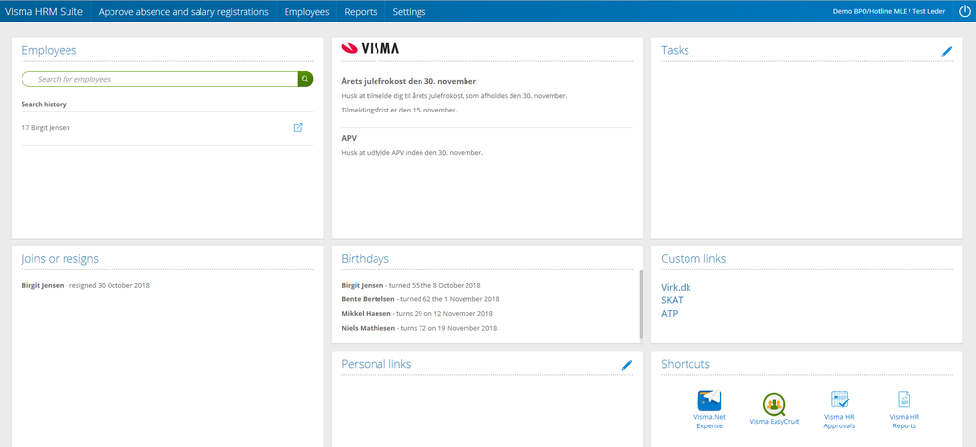
Task: Open the Reports menu
Action: click(361, 11)
